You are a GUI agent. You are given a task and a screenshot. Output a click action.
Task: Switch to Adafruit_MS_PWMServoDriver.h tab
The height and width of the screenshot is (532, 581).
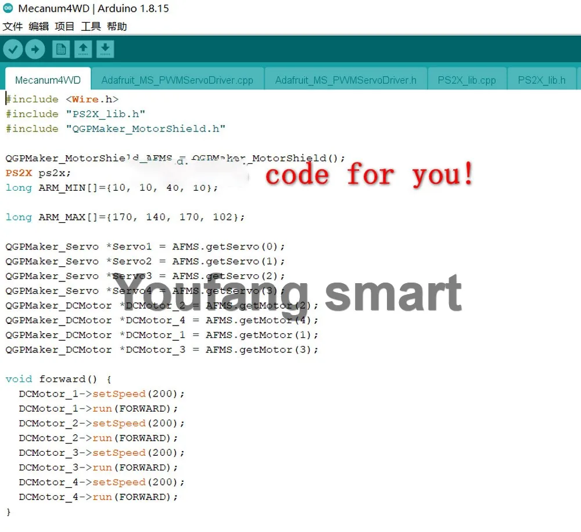tap(346, 80)
